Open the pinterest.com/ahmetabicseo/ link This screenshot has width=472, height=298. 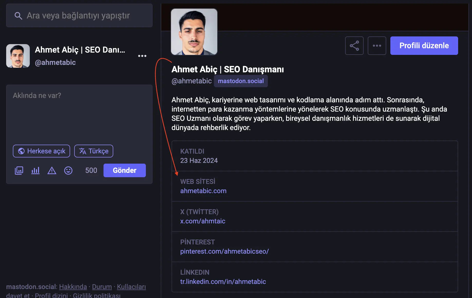coord(224,251)
